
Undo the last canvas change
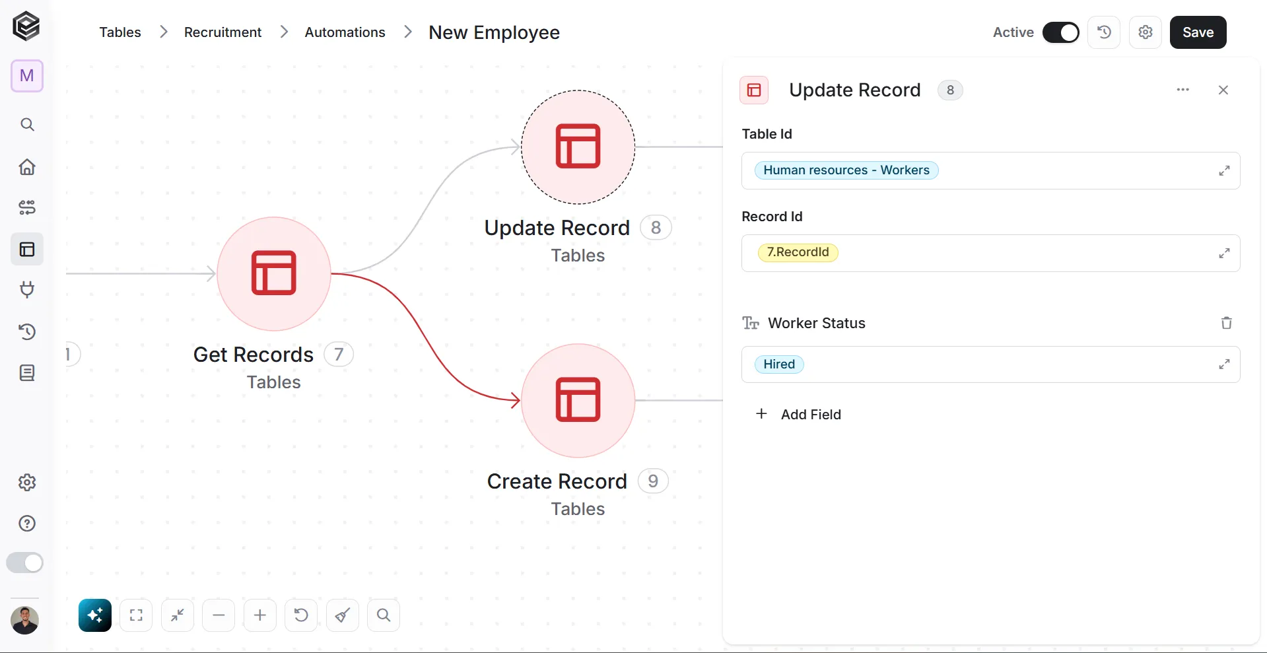(x=301, y=615)
